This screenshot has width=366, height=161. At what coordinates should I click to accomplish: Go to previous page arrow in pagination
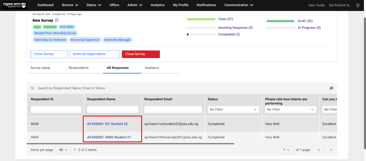pos(318,150)
